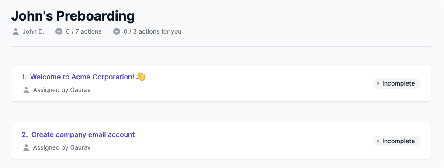Click the waving hand emoji in the welcome title
This screenshot has width=444, height=168.
tap(141, 77)
